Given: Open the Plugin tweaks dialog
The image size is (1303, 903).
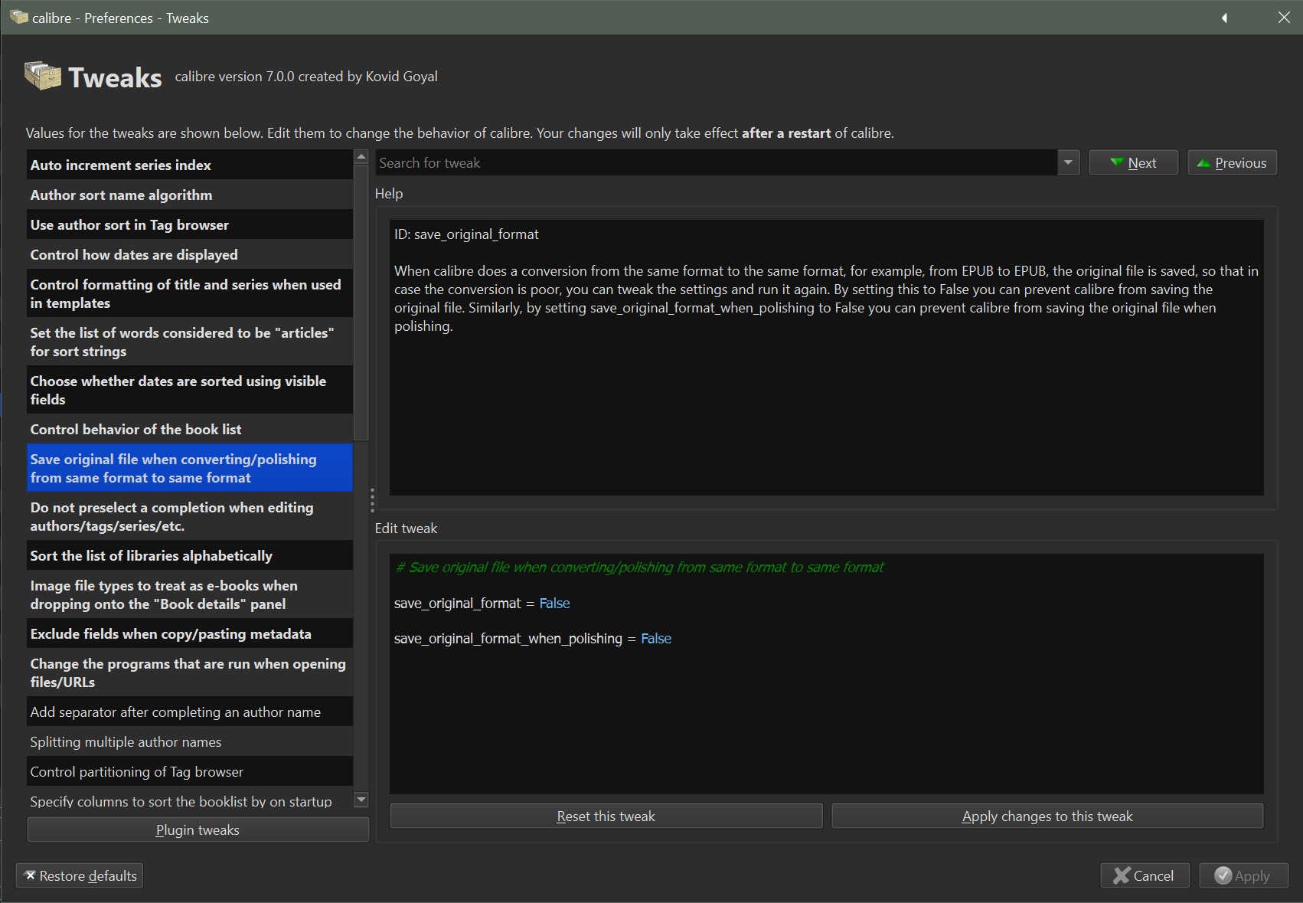Looking at the screenshot, I should tap(198, 829).
